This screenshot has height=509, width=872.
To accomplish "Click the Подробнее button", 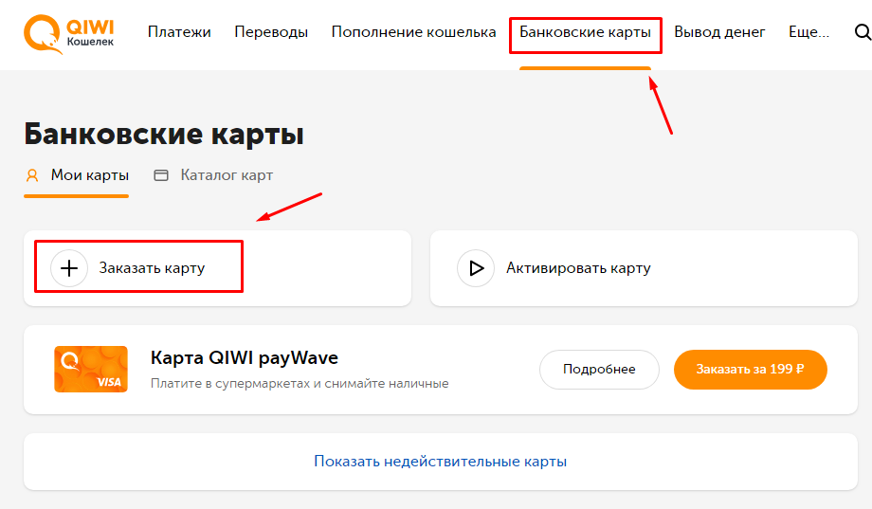I will pos(599,370).
